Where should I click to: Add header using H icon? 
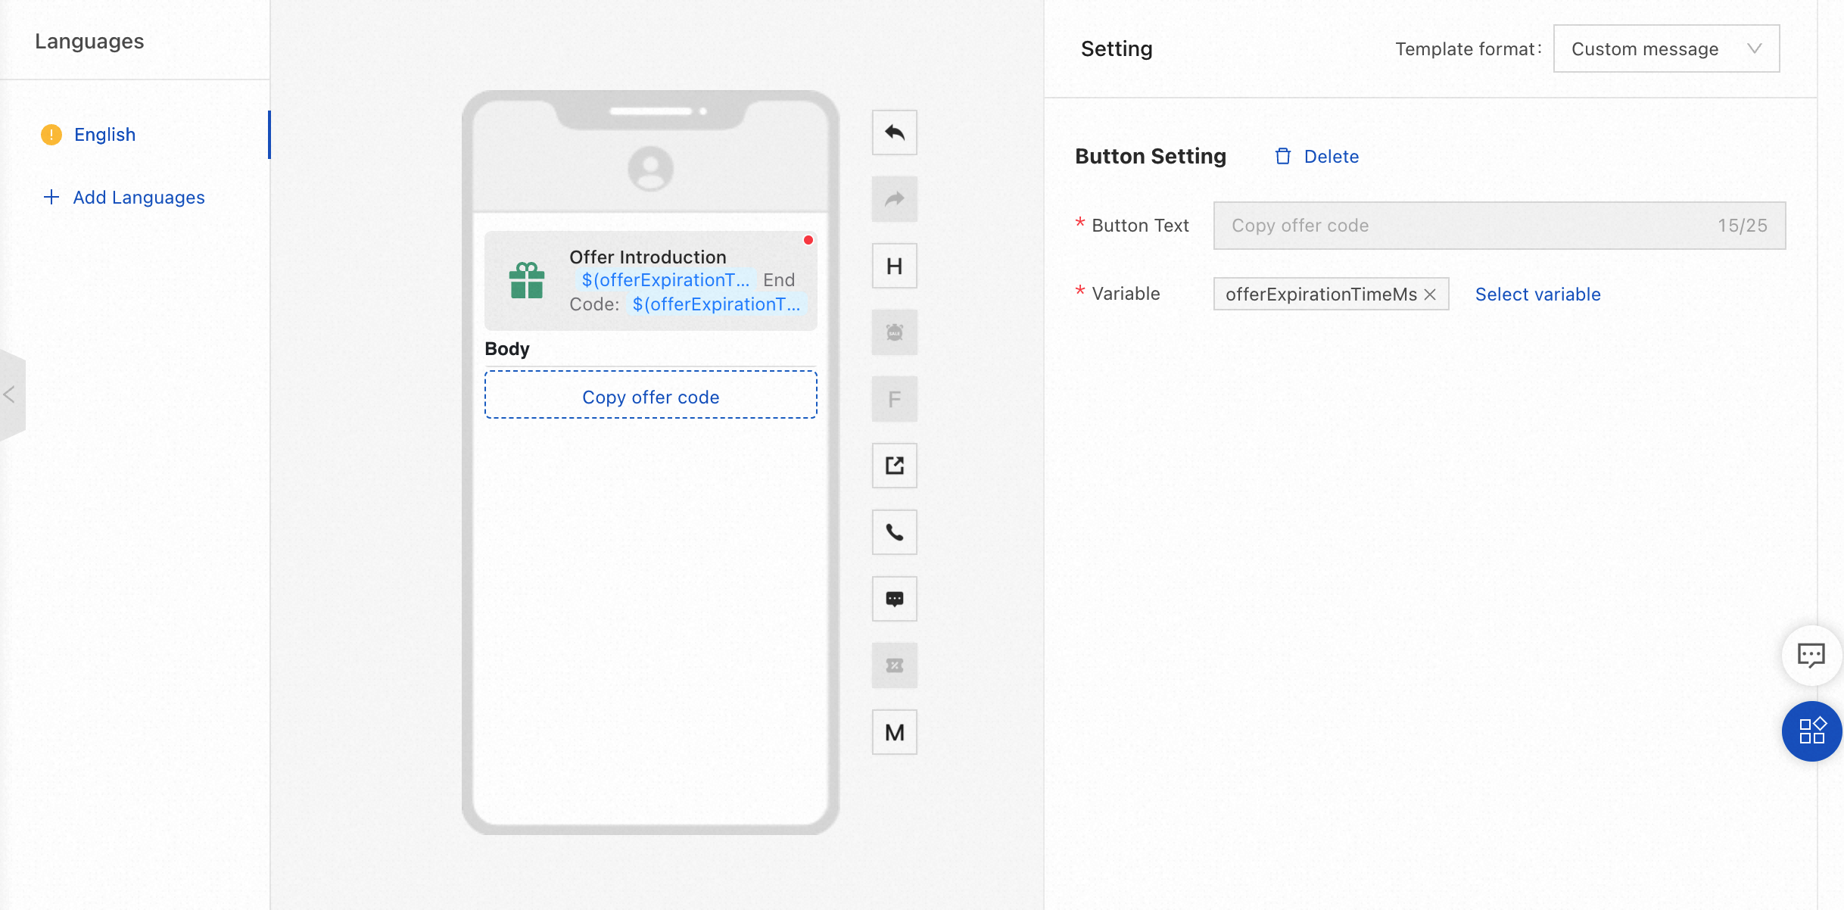[x=894, y=266]
